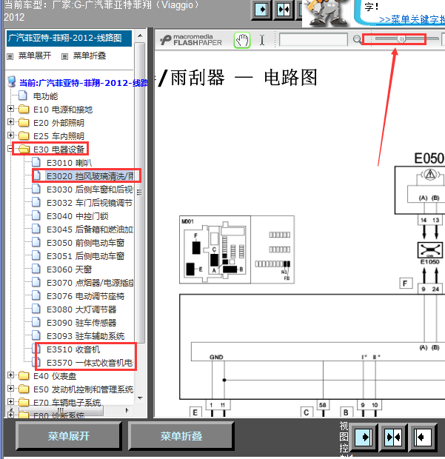Open E3050 前侧电动车窗 diagram
Image resolution: width=445 pixels, height=459 pixels.
point(85,243)
